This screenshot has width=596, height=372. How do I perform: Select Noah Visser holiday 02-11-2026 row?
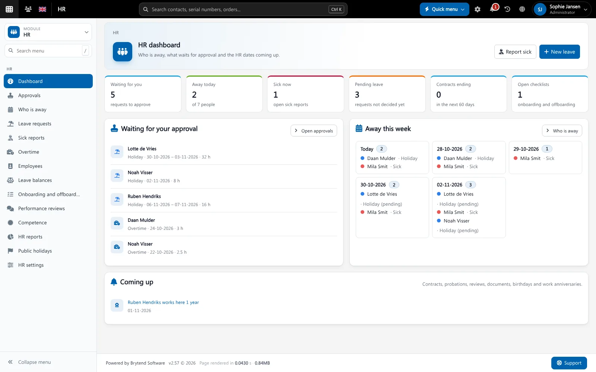tap(224, 176)
